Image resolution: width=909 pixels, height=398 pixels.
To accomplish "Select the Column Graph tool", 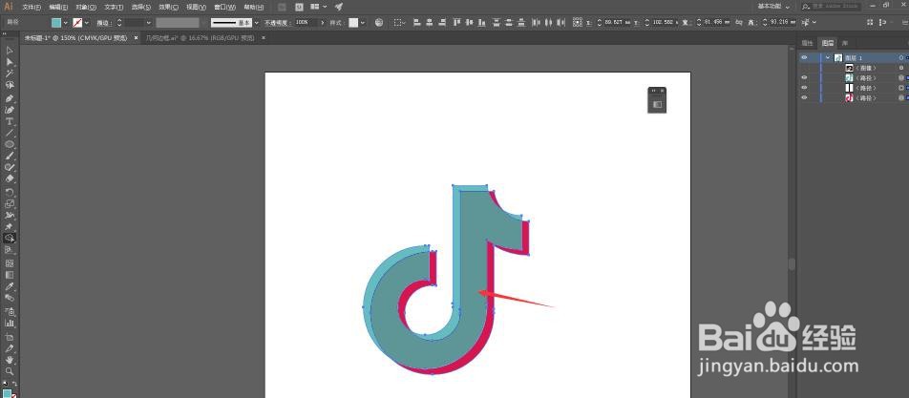I will coord(10,323).
